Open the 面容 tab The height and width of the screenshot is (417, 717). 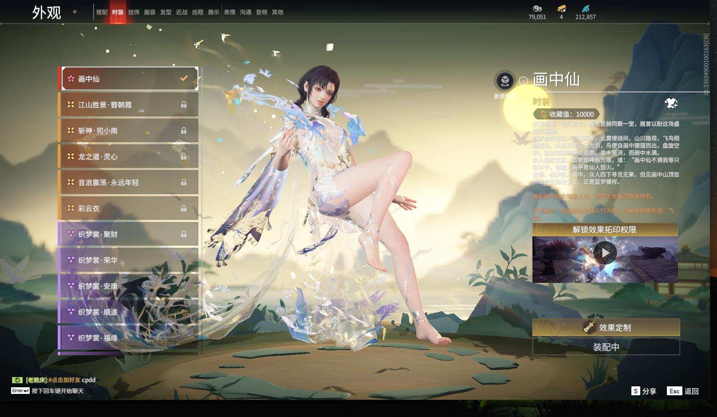pos(150,12)
